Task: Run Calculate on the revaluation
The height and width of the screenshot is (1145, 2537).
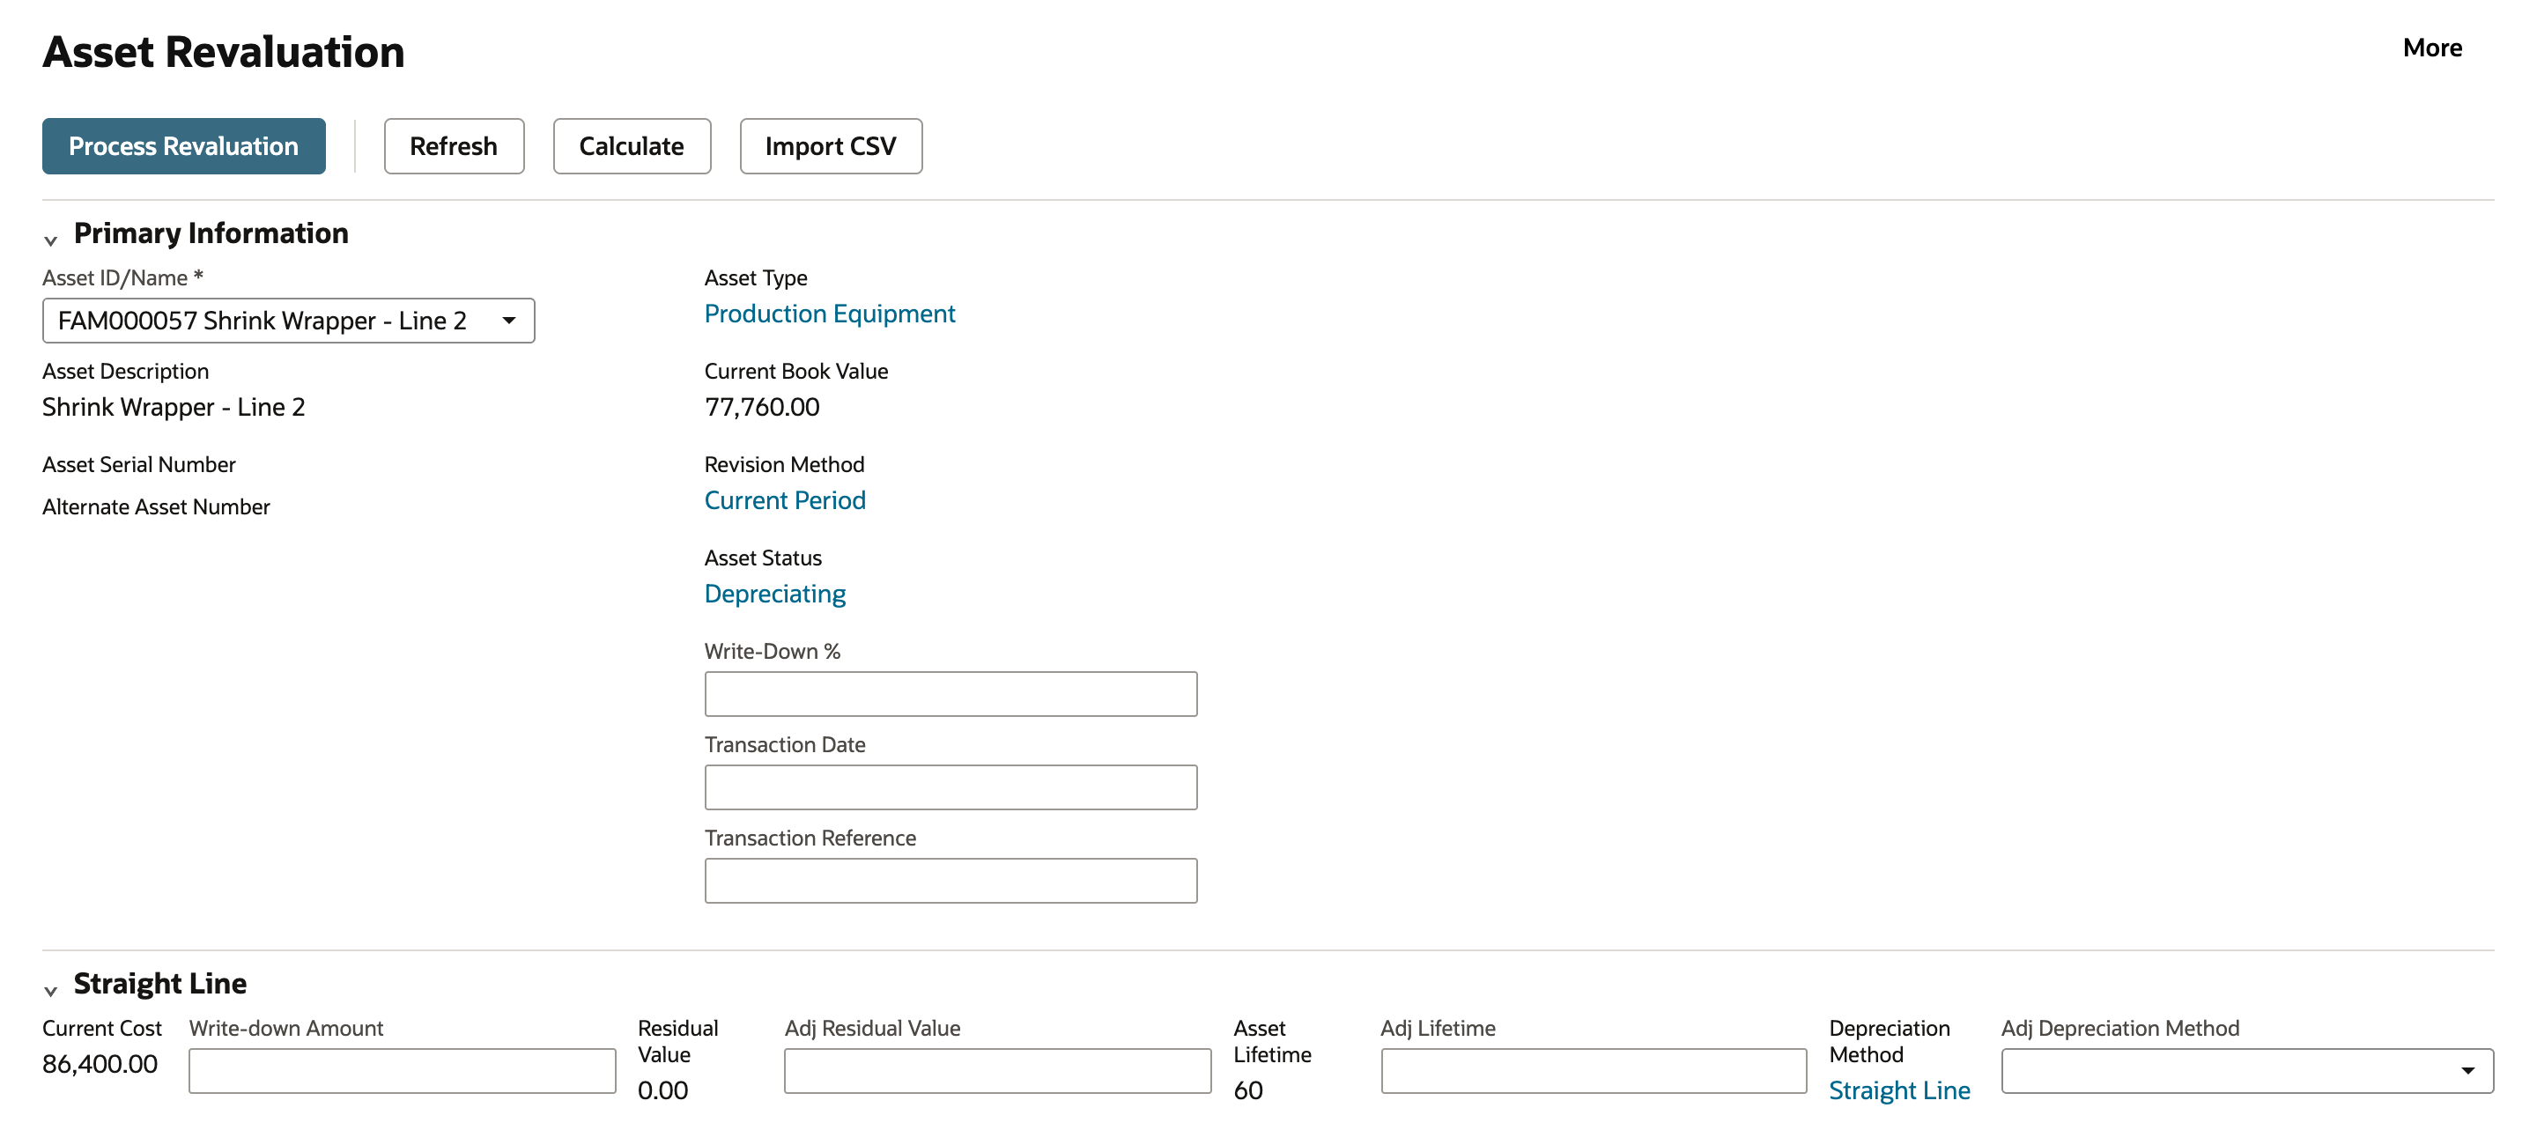Action: [632, 145]
